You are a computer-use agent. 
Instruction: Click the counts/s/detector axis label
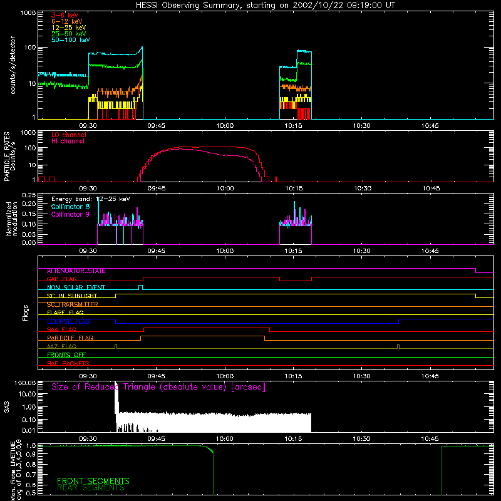pos(13,65)
